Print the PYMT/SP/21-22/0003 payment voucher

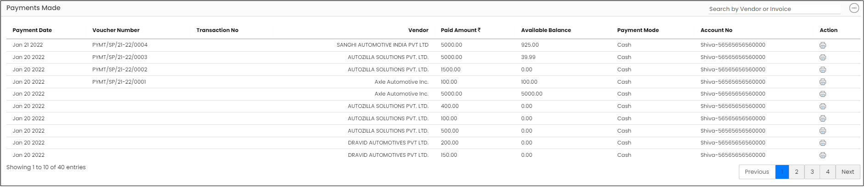point(823,58)
